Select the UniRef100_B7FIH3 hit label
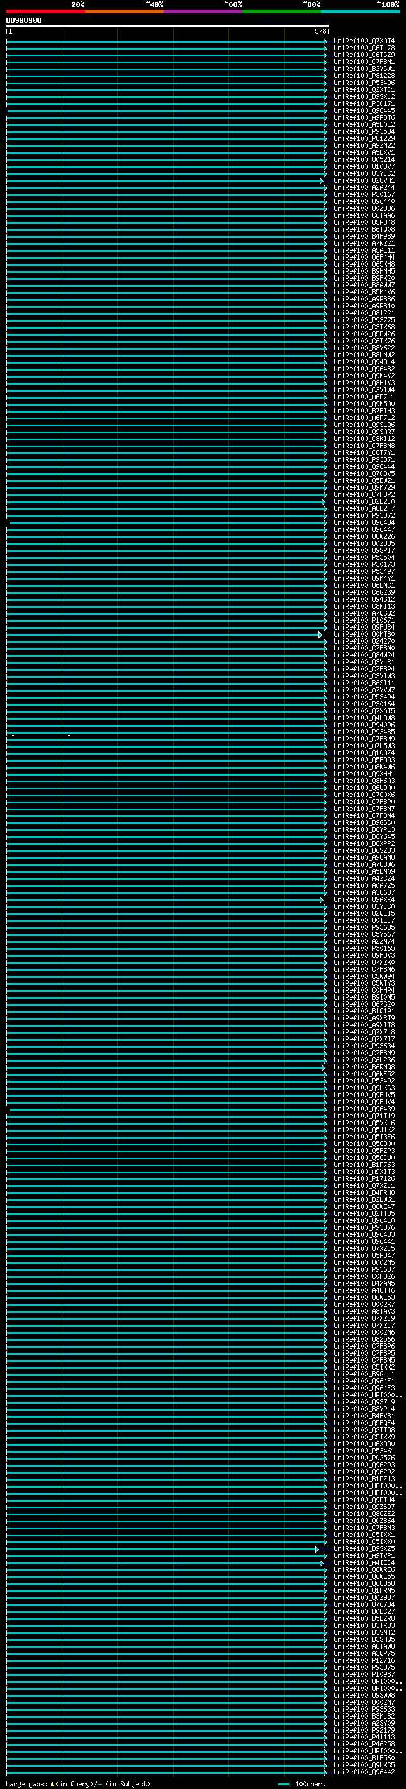The image size is (406, 1789). click(364, 411)
